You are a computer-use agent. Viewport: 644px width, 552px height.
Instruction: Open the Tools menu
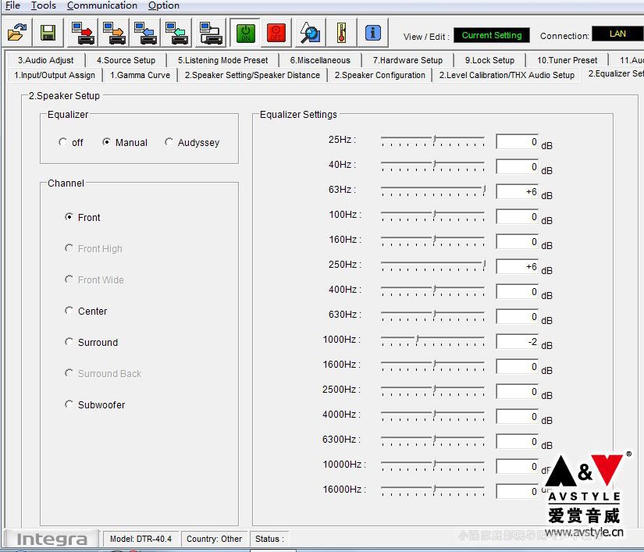pos(44,5)
